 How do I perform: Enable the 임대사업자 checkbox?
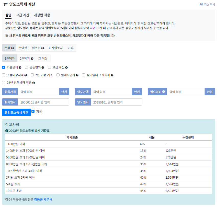click(58, 75)
